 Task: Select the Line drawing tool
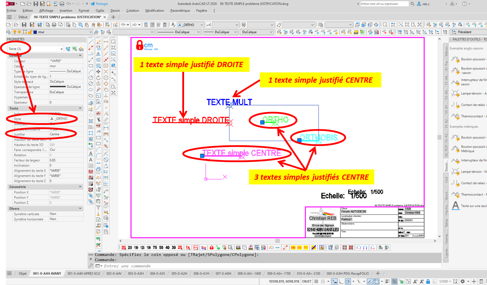[91, 42]
